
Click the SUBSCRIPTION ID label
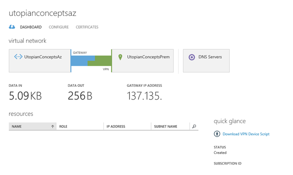[228, 164]
